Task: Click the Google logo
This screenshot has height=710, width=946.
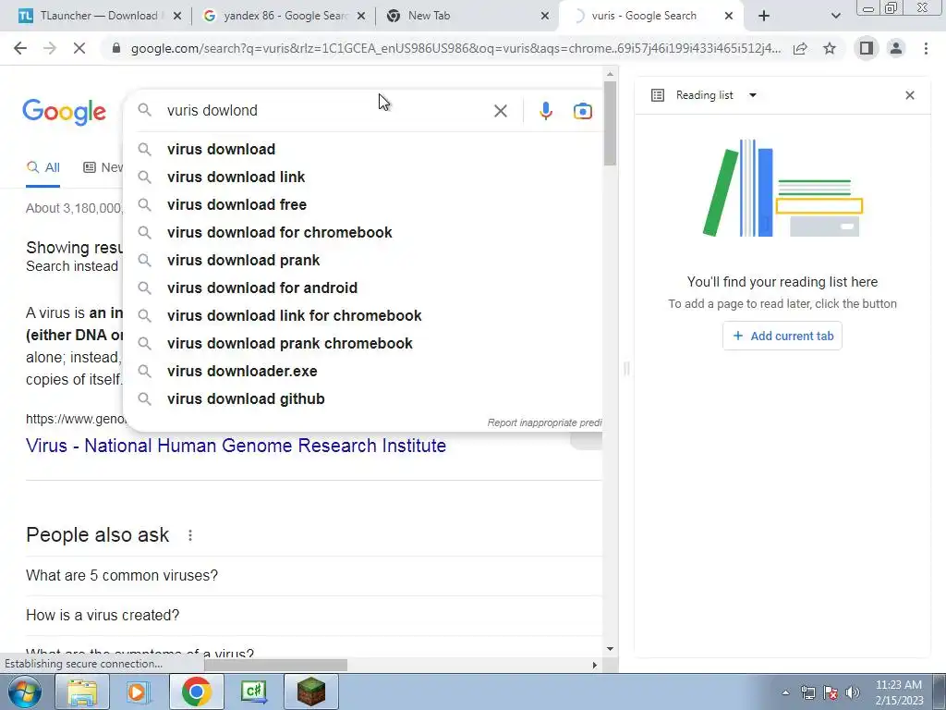Action: [64, 112]
